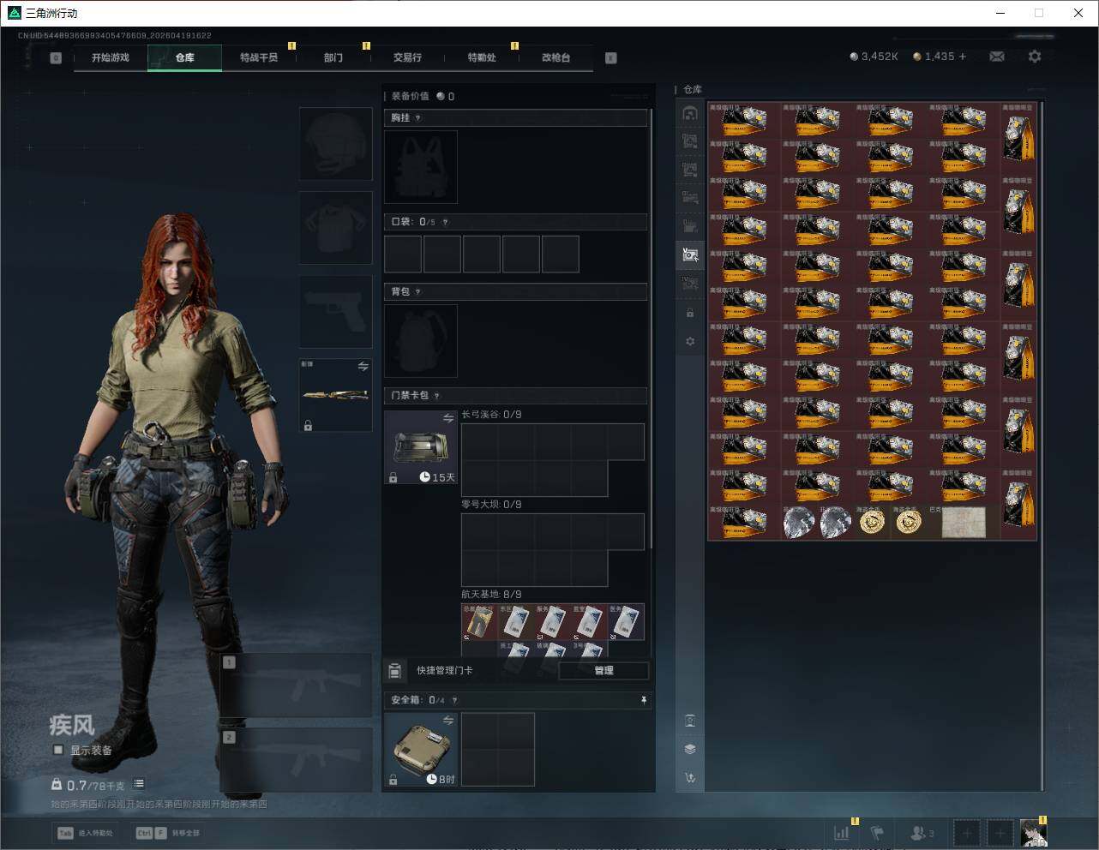This screenshot has height=850, width=1099.
Task: Click the weight readout 0.7/78千克
Action: coord(87,785)
